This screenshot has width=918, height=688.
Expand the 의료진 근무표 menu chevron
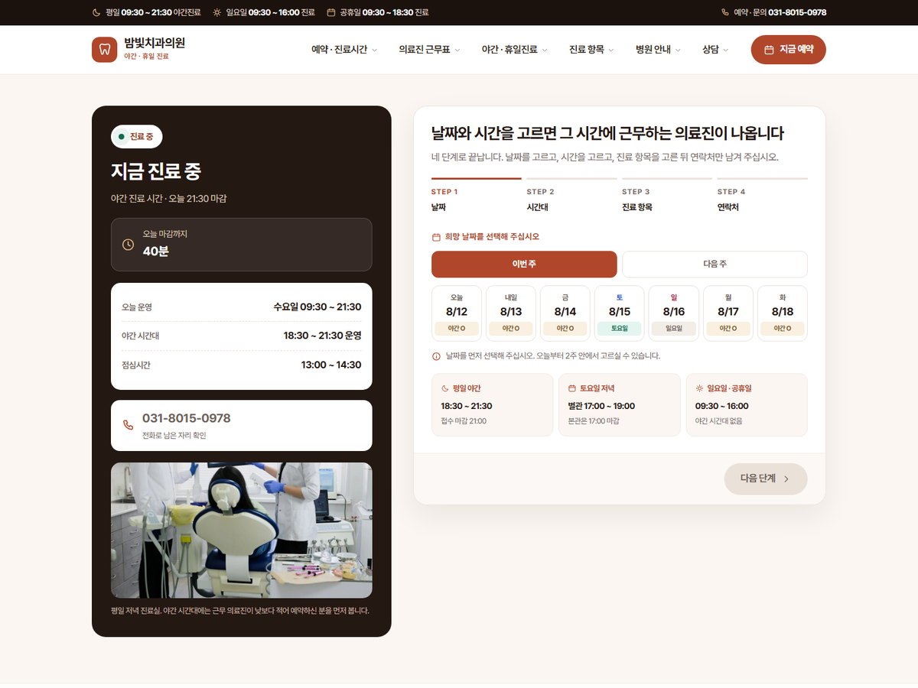point(457,50)
